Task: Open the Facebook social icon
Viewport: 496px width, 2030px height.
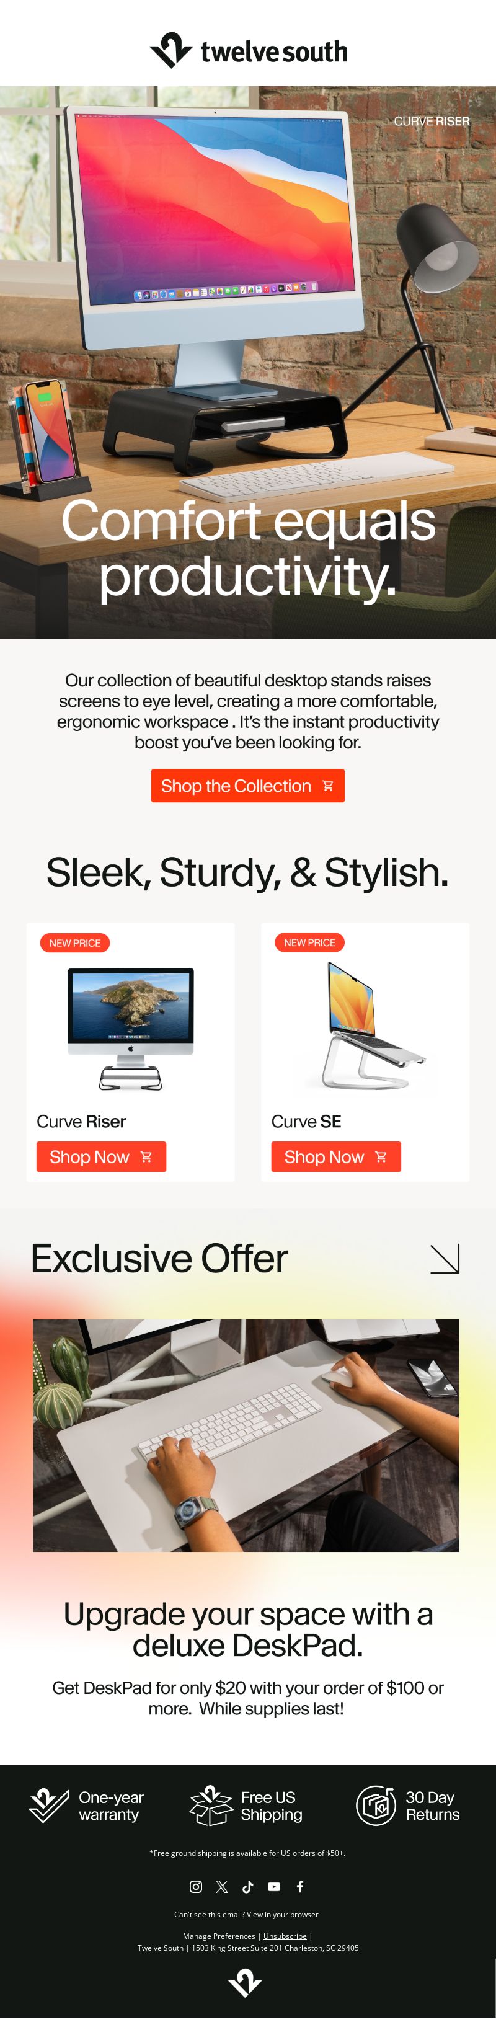Action: point(299,1886)
